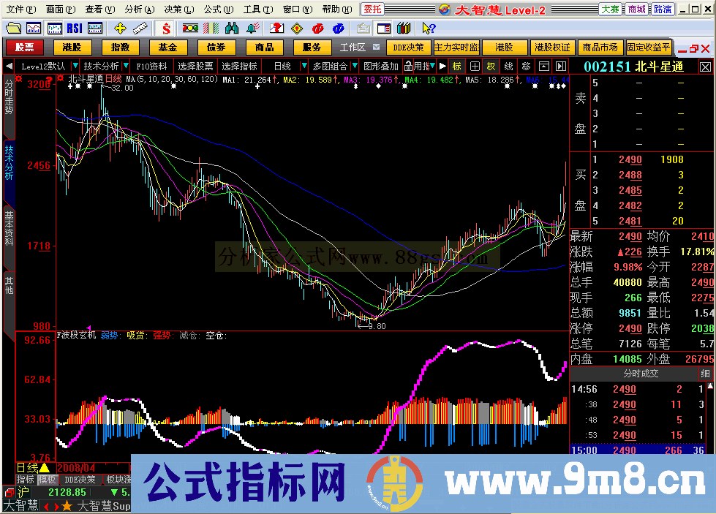The height and width of the screenshot is (514, 716).
Task: Click the yellow diamond arrow icon
Action: [x=297, y=29]
